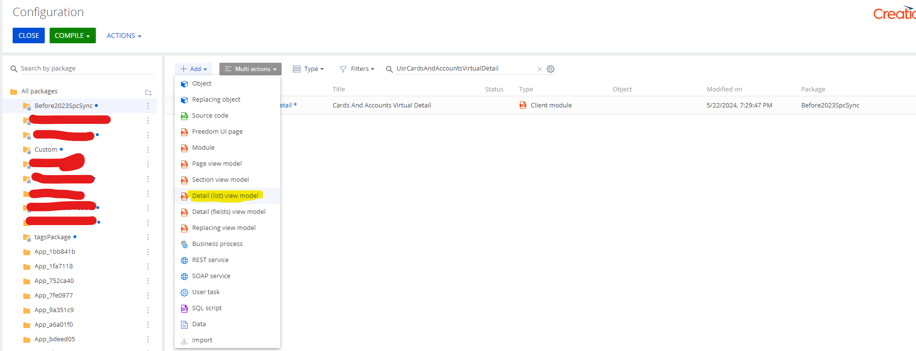Open the three-dot menu for App_a6a01f0
This screenshot has width=916, height=351.
tap(148, 324)
